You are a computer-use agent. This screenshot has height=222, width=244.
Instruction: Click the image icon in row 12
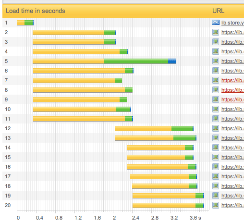(216, 128)
